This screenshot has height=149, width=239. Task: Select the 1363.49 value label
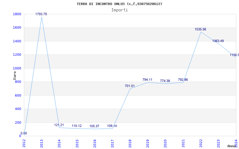[218, 41]
